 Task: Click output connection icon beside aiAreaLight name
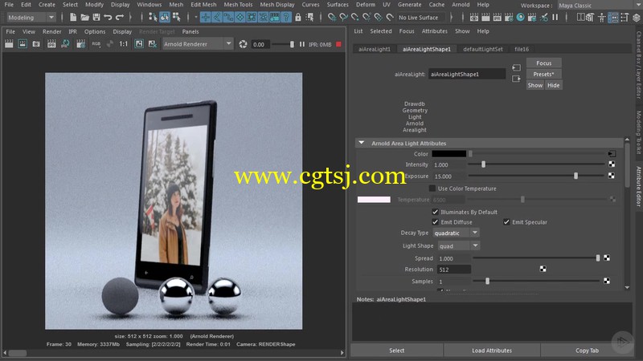coord(516,79)
